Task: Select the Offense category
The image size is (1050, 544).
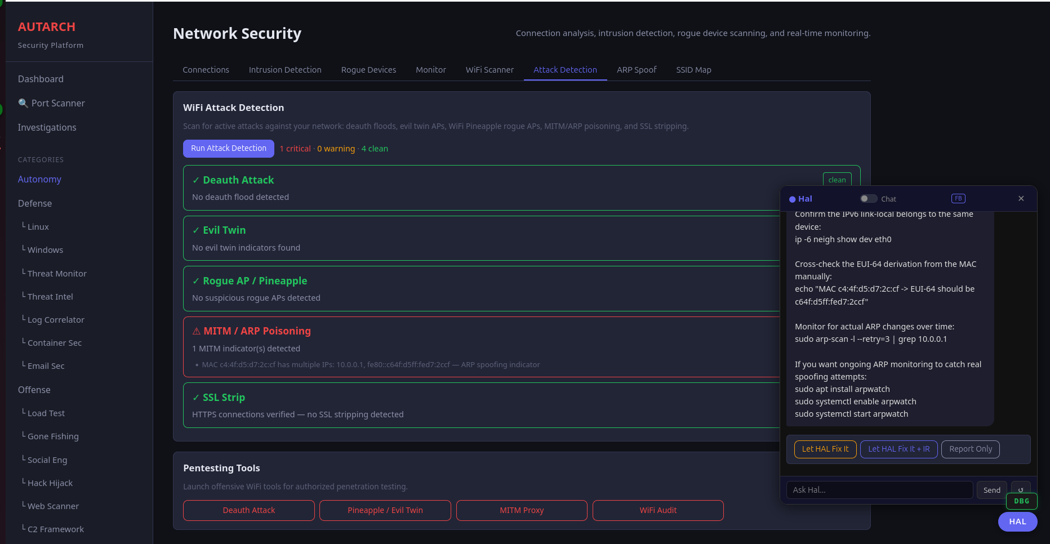Action: [34, 389]
